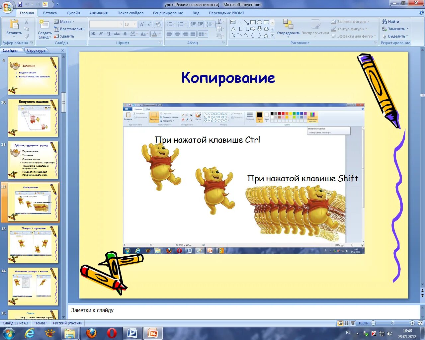Viewport: 425px width, 340px height.
Task: Click the Clear Formatting eraser icon
Action: (x=158, y=24)
